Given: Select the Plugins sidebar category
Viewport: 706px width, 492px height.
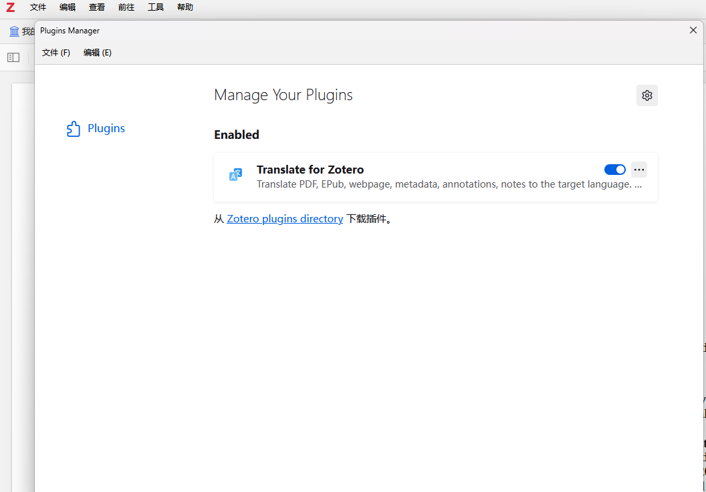Looking at the screenshot, I should click(96, 129).
